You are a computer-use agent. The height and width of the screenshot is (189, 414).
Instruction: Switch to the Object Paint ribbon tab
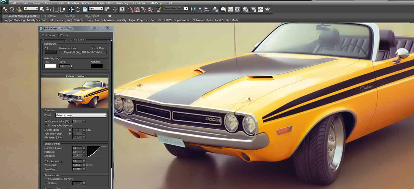pos(92,16)
